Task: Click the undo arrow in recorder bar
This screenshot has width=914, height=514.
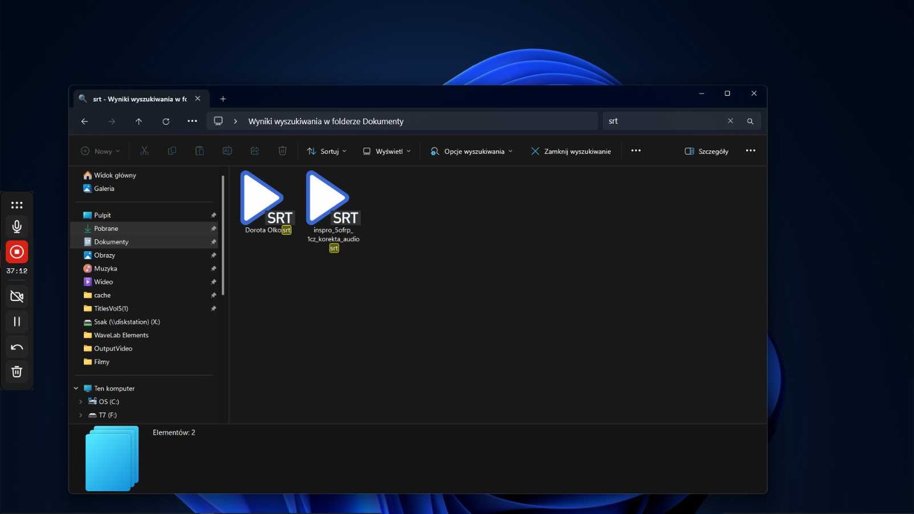Action: pyautogui.click(x=17, y=347)
